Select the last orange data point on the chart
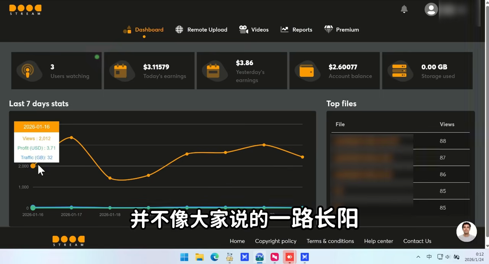This screenshot has width=489, height=264. click(x=303, y=157)
